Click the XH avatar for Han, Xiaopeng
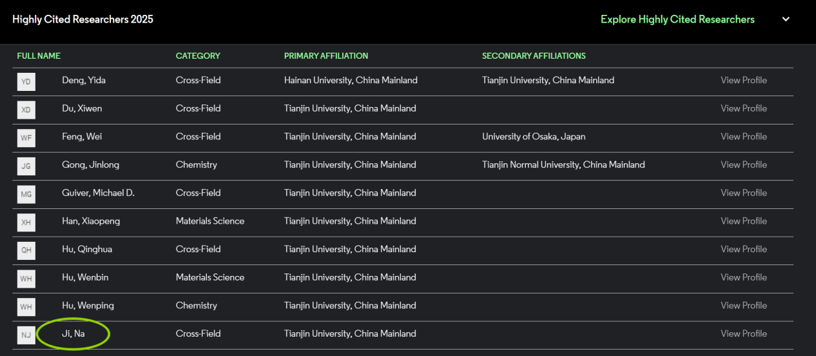The image size is (816, 356). tap(26, 222)
